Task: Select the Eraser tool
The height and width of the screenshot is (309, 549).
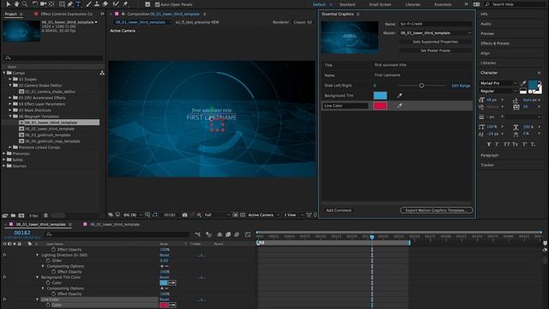Action: click(x=105, y=4)
